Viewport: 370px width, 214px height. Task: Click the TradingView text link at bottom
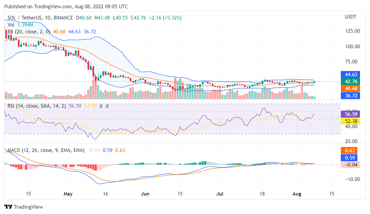tap(29, 207)
